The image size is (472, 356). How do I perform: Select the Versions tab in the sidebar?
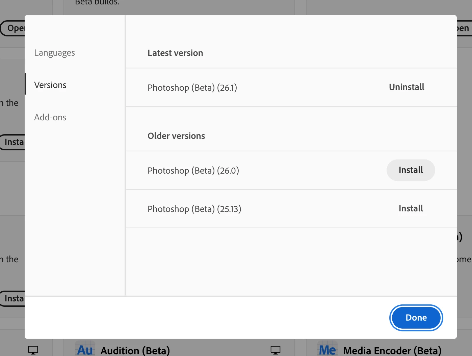(50, 85)
